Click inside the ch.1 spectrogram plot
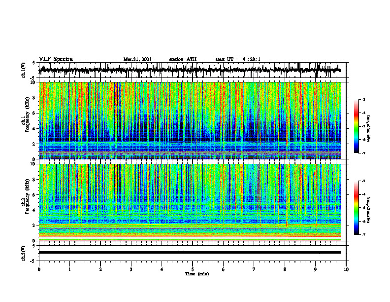 [190, 120]
